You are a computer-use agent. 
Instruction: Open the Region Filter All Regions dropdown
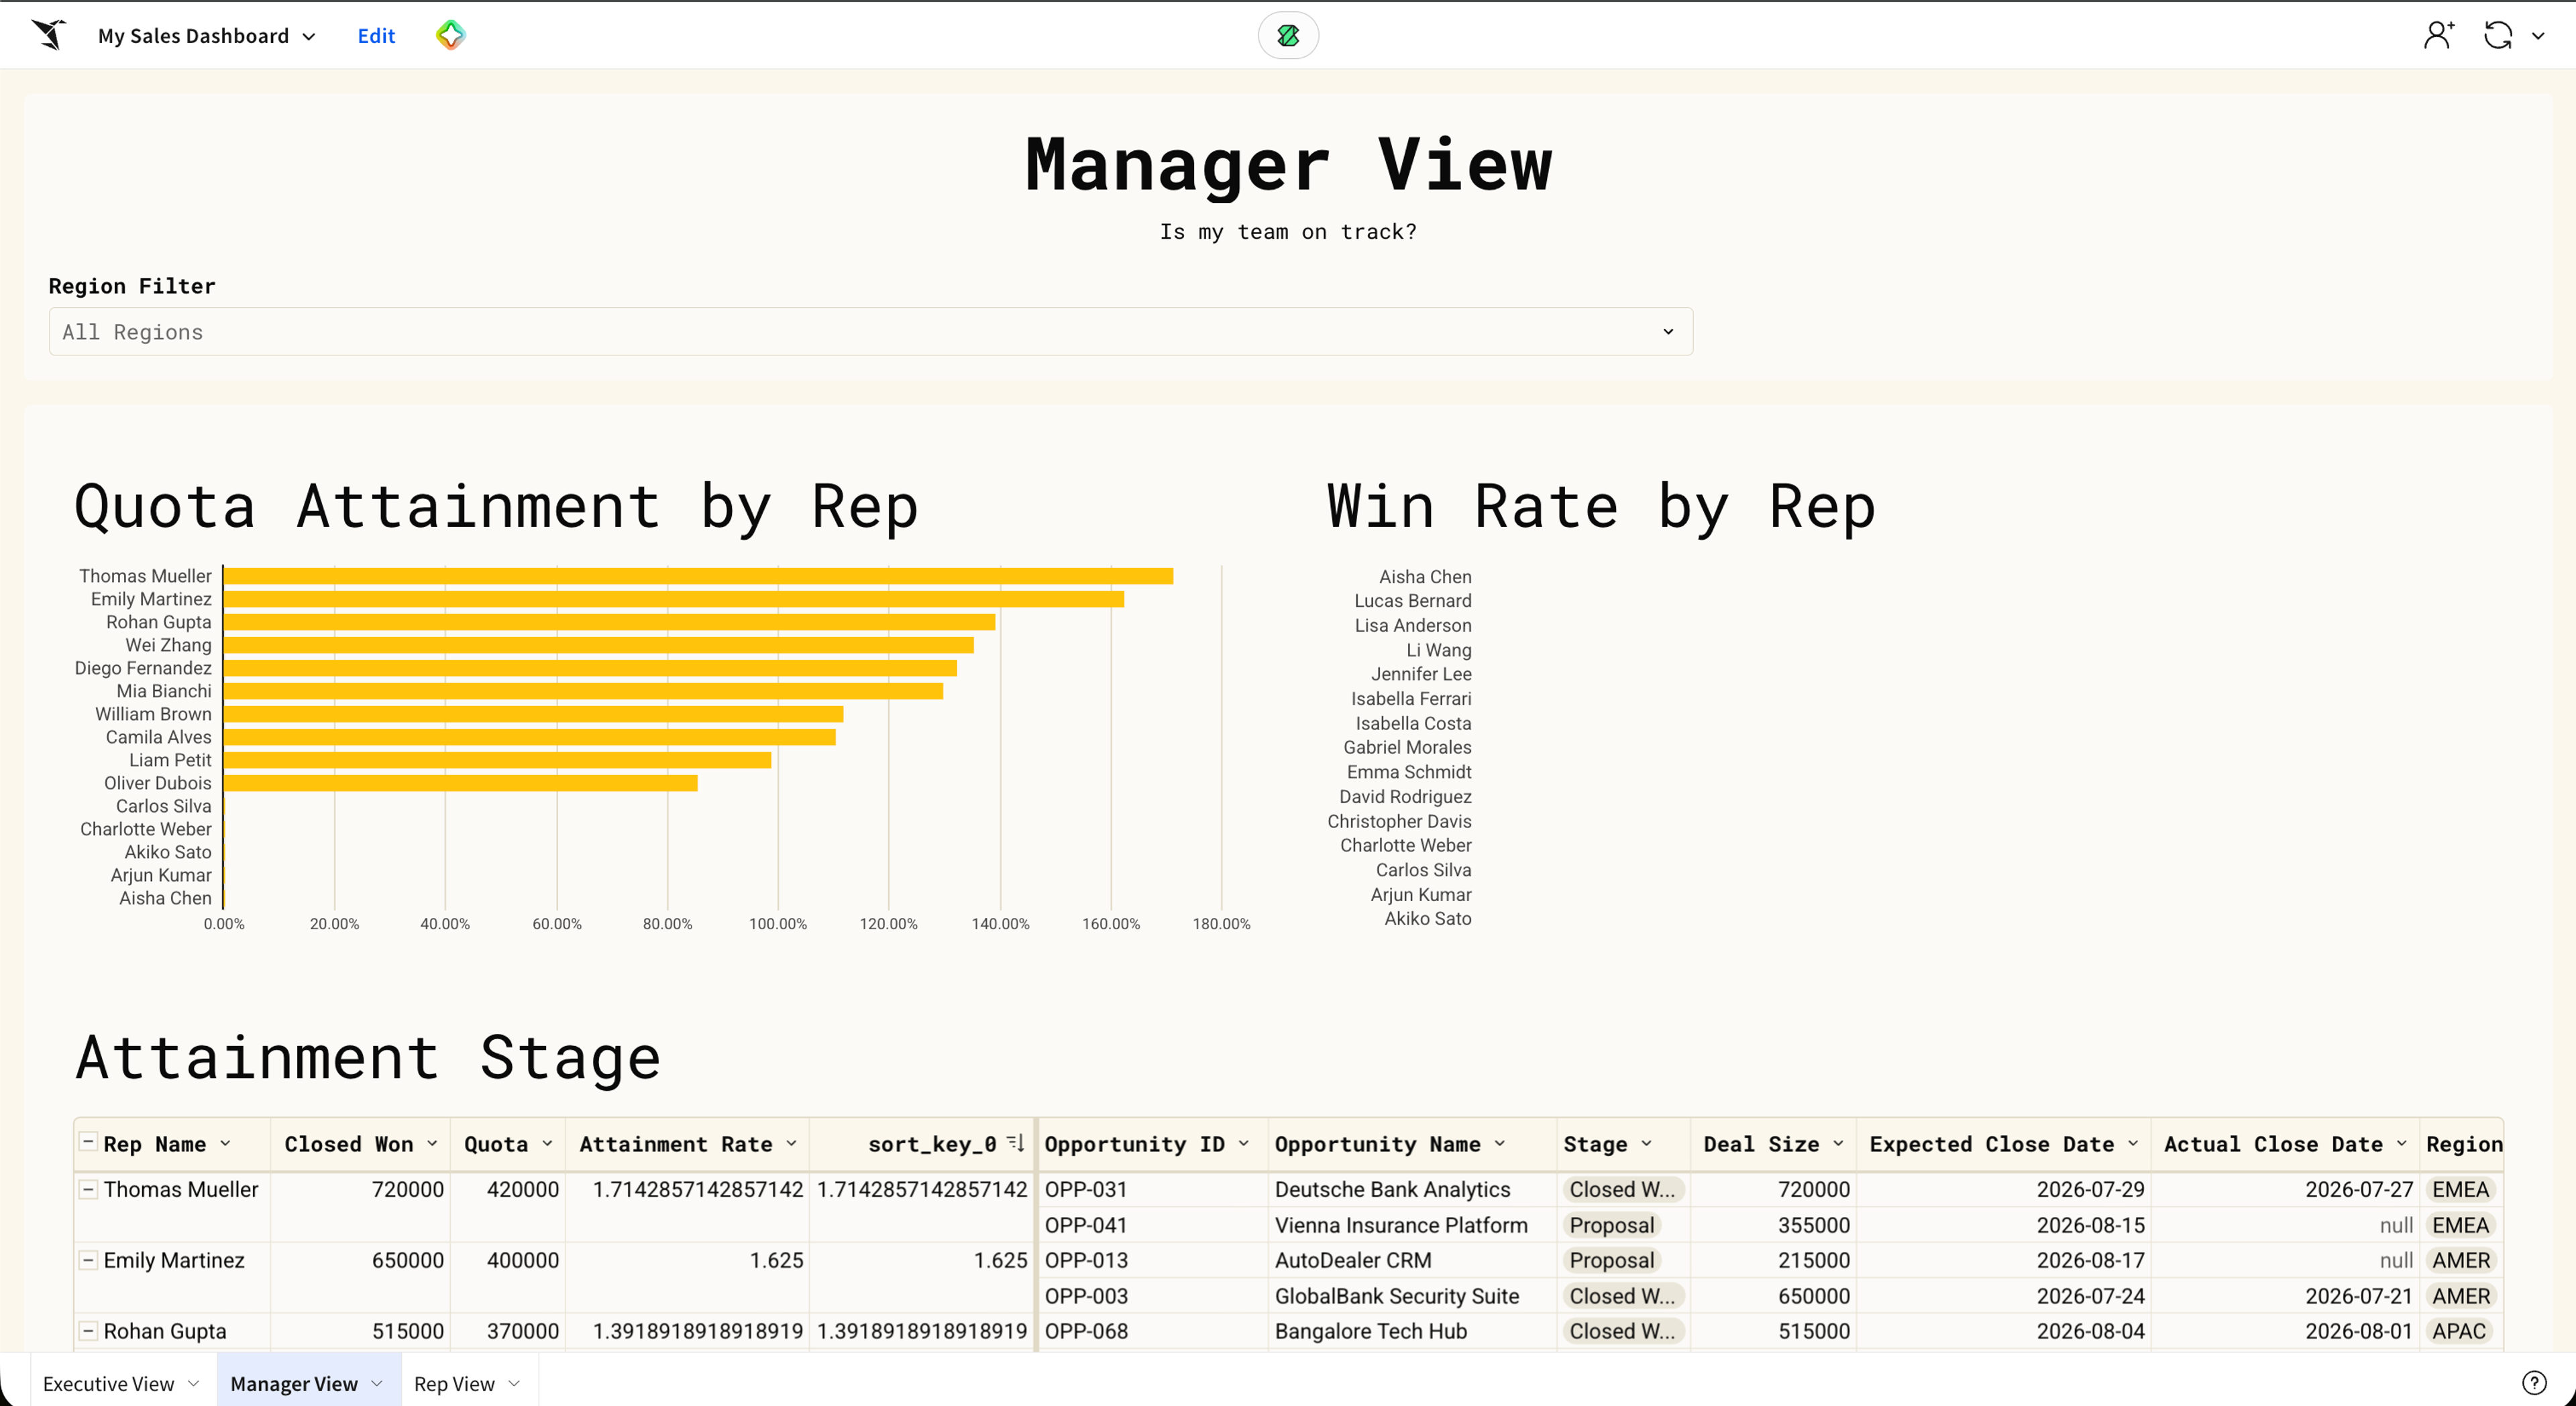[x=870, y=331]
